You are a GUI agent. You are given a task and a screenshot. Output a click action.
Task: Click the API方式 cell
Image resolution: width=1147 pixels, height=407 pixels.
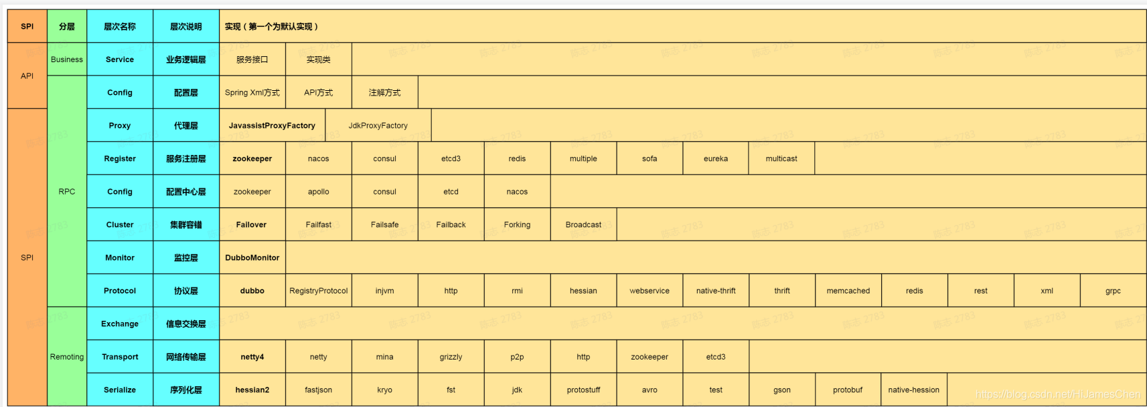pyautogui.click(x=319, y=93)
